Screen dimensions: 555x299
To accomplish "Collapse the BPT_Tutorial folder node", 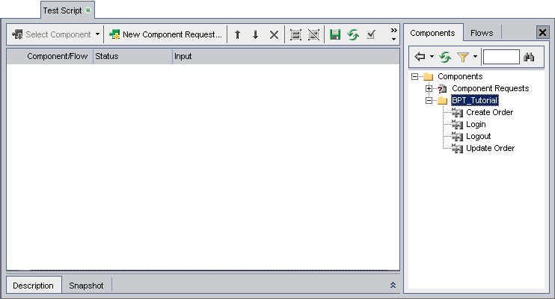I will pos(429,100).
